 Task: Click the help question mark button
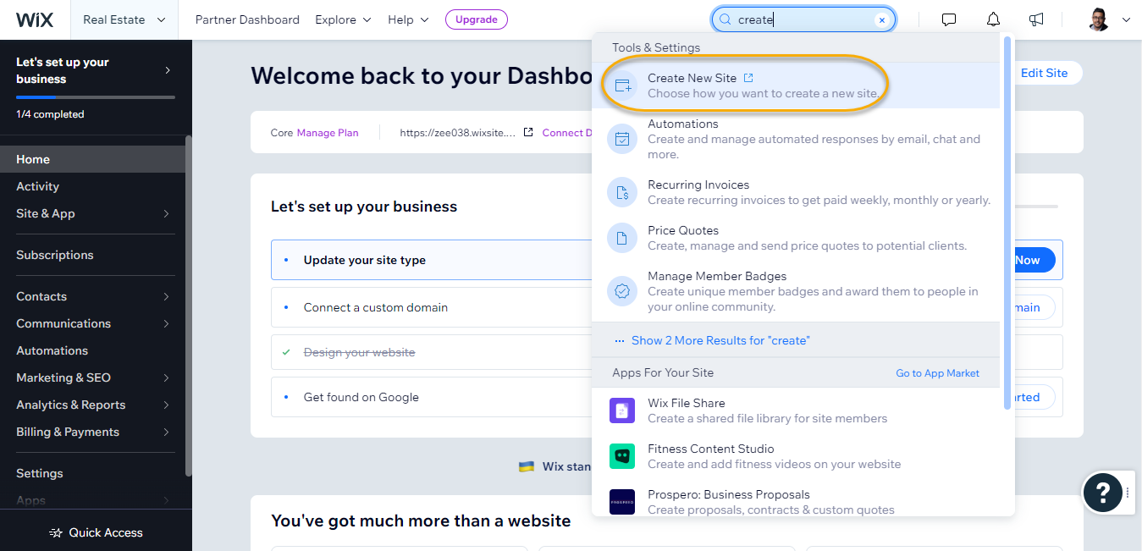1102,492
